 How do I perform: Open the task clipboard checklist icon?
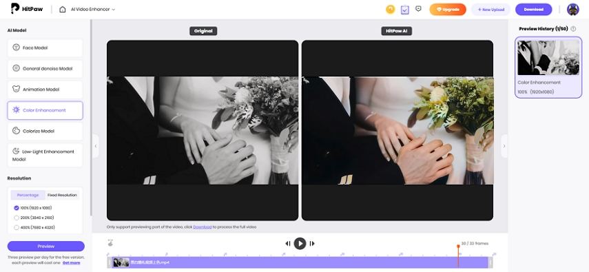coord(404,10)
